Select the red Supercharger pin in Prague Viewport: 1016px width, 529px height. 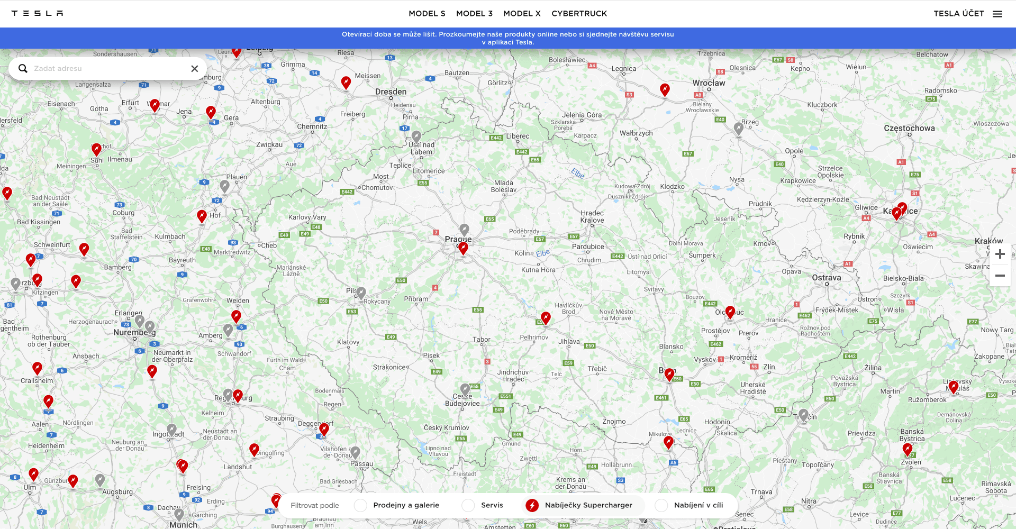(463, 248)
